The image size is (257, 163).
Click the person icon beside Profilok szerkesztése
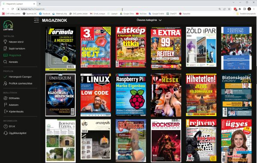pyautogui.click(x=5, y=84)
